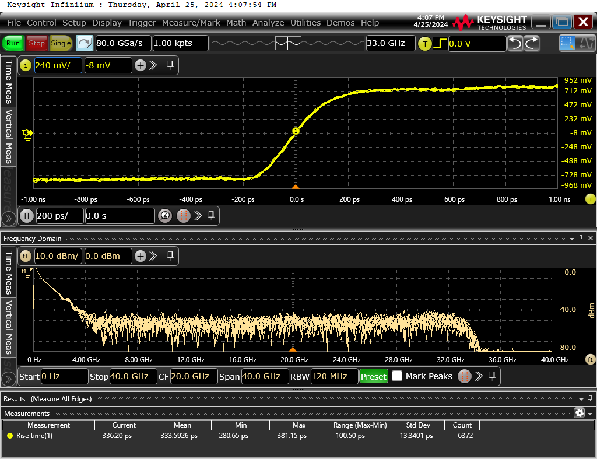Select the zoom box tool icon
Screen dimensions: 597x459
tap(567, 43)
